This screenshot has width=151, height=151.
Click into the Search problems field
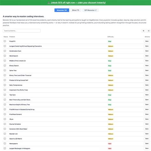22,31
